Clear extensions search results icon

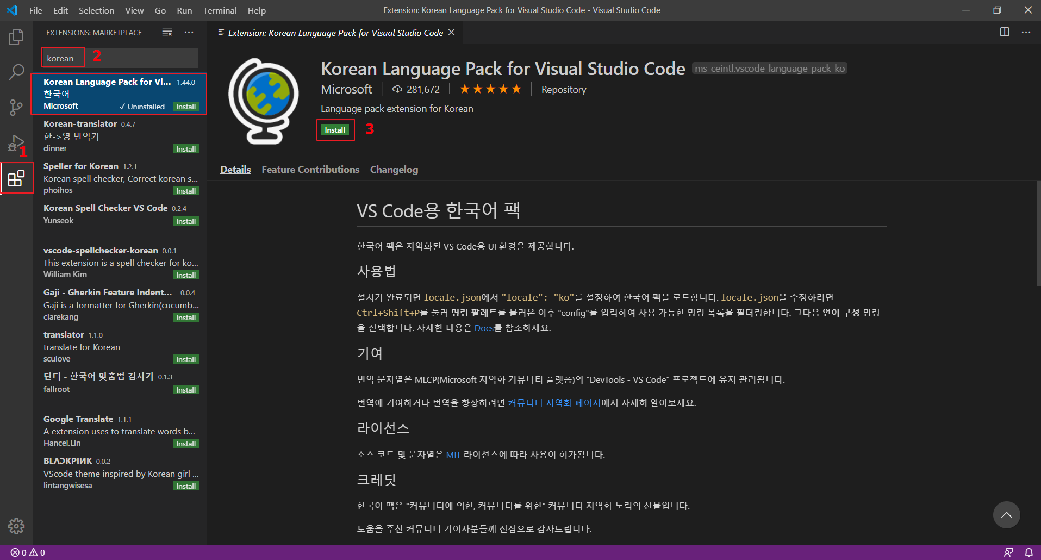pyautogui.click(x=167, y=33)
